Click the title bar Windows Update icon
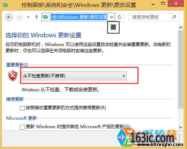The height and width of the screenshot is (149, 187). 5,5
